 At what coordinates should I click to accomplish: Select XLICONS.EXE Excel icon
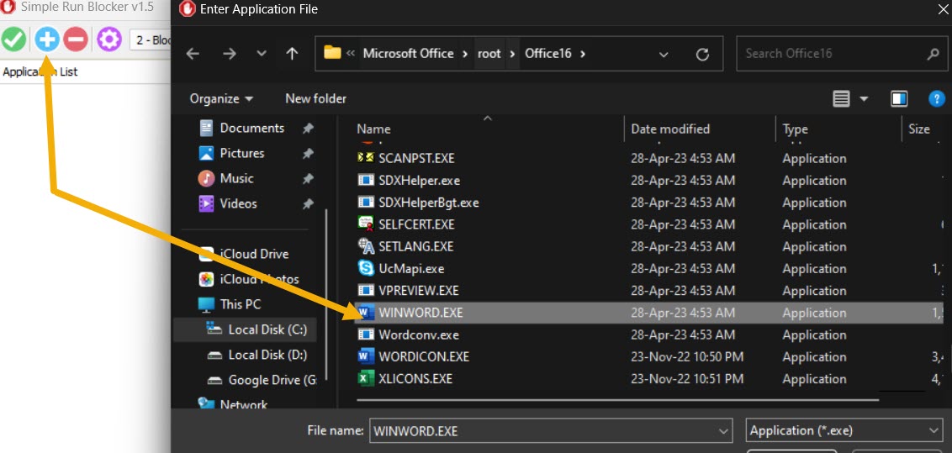pyautogui.click(x=366, y=379)
